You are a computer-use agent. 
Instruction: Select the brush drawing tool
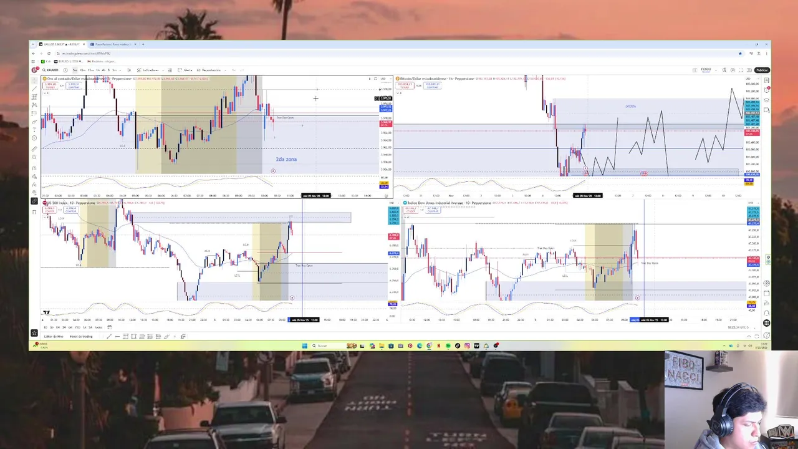pos(34,121)
